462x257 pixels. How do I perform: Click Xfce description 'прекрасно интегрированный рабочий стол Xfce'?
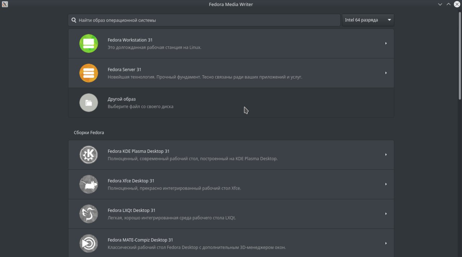pyautogui.click(x=174, y=188)
